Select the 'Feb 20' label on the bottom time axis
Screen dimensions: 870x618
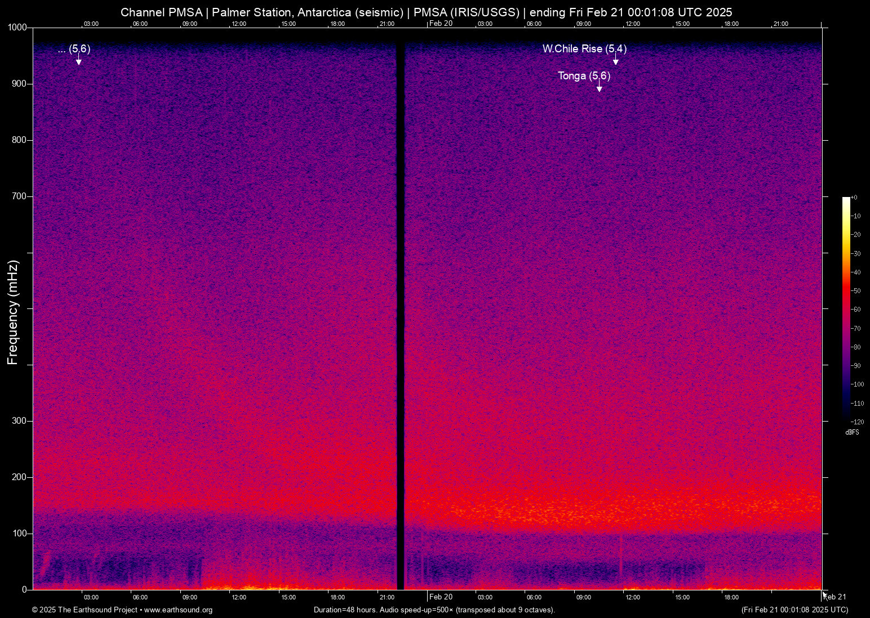(441, 597)
